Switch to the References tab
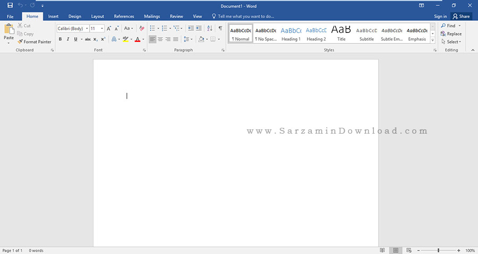The height and width of the screenshot is (254, 478). pyautogui.click(x=124, y=16)
